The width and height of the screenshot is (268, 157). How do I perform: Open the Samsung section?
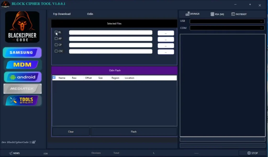coord(22,52)
